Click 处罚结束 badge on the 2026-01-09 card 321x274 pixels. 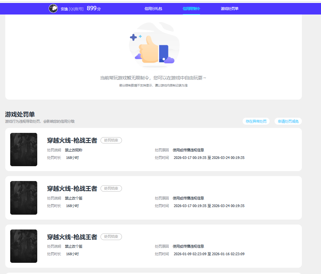coord(111,236)
